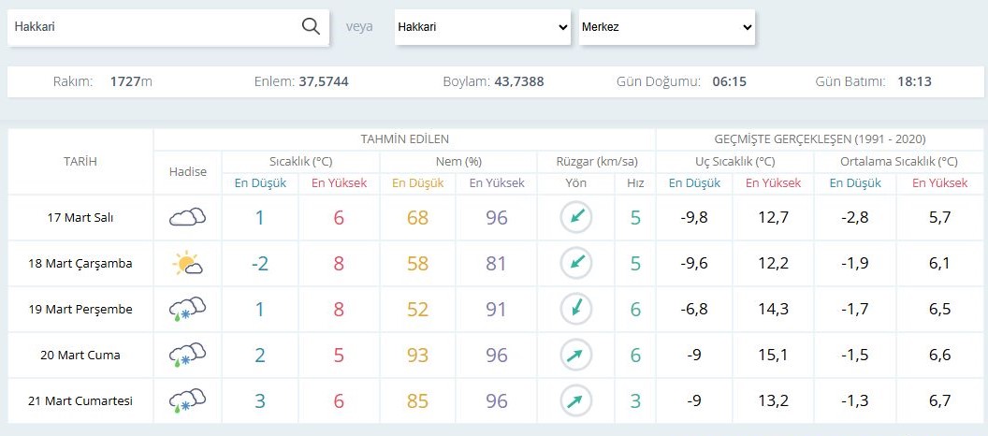Click the Gün Batımı 18:13 value
Image resolution: width=988 pixels, height=436 pixels.
[x=913, y=81]
